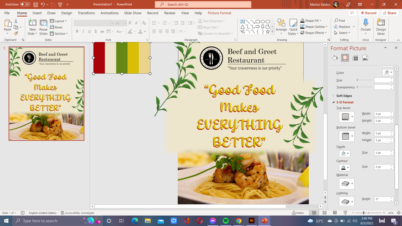The image size is (402, 226).
Task: Switch to the Design tab
Action: tap(67, 13)
